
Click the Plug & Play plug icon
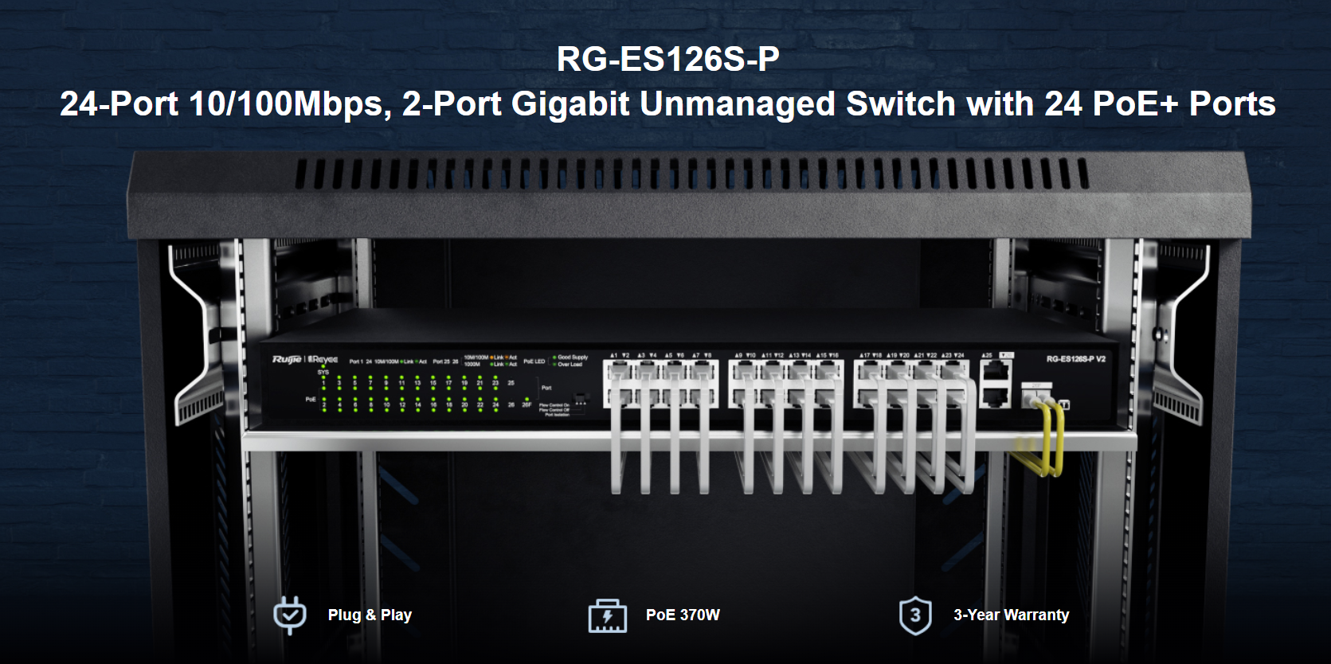[x=290, y=615]
